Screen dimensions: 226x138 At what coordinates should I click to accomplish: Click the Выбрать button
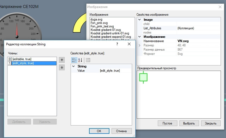(189, 123)
